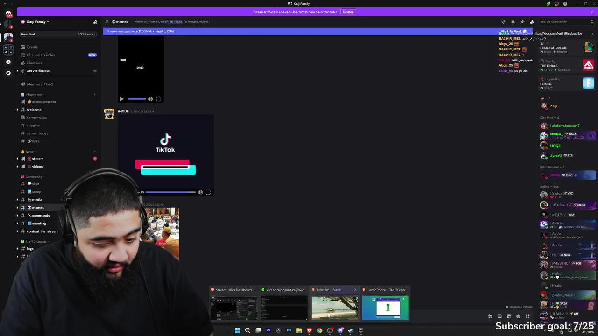Open member abderrahmane47 in member list
Image resolution: width=598 pixels, height=336 pixels.
567,126
